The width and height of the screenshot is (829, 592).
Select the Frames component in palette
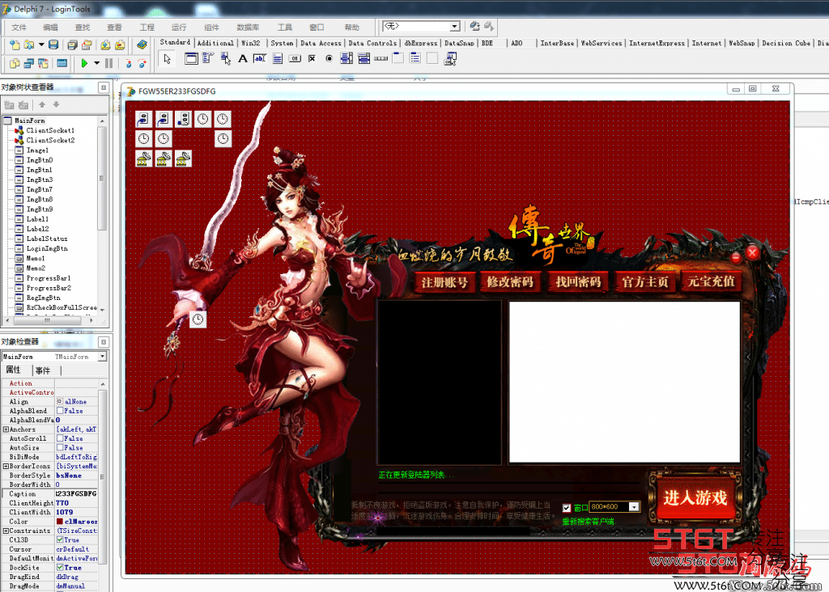click(x=191, y=58)
